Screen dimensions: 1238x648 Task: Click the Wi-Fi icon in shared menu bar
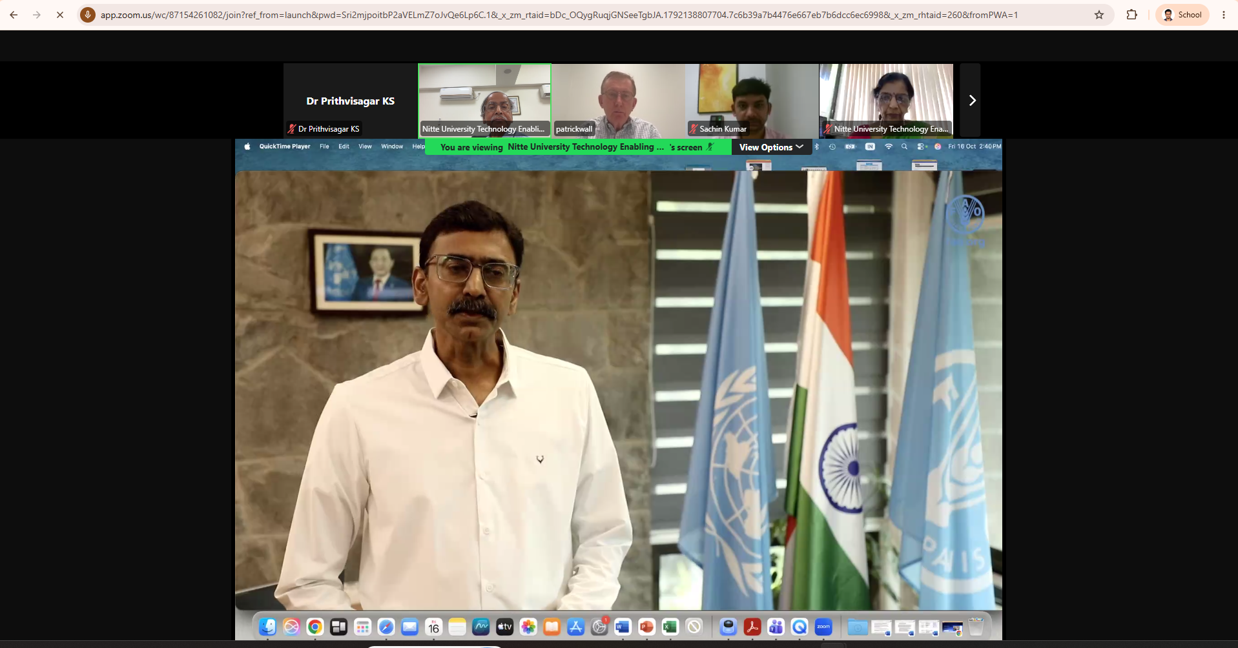(889, 147)
